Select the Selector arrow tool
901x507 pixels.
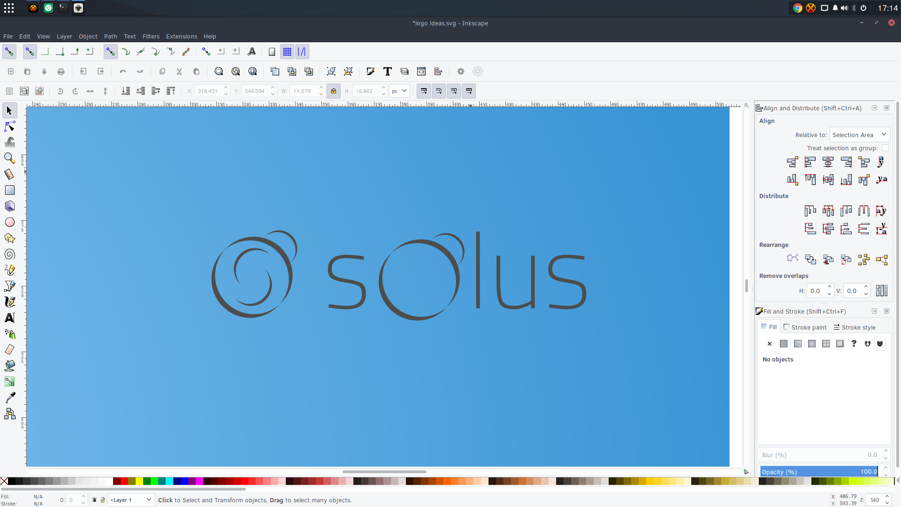9,111
